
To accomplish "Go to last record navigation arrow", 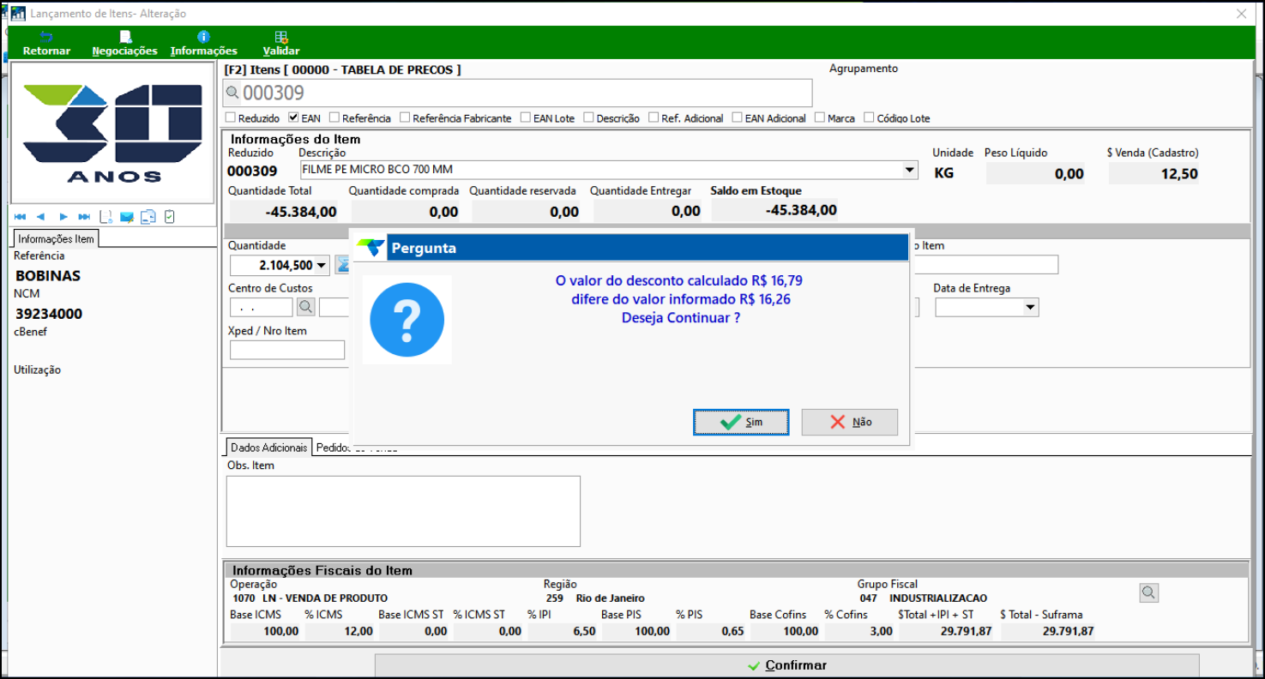I will (84, 217).
